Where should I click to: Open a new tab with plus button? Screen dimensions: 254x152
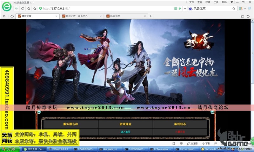coord(150,16)
